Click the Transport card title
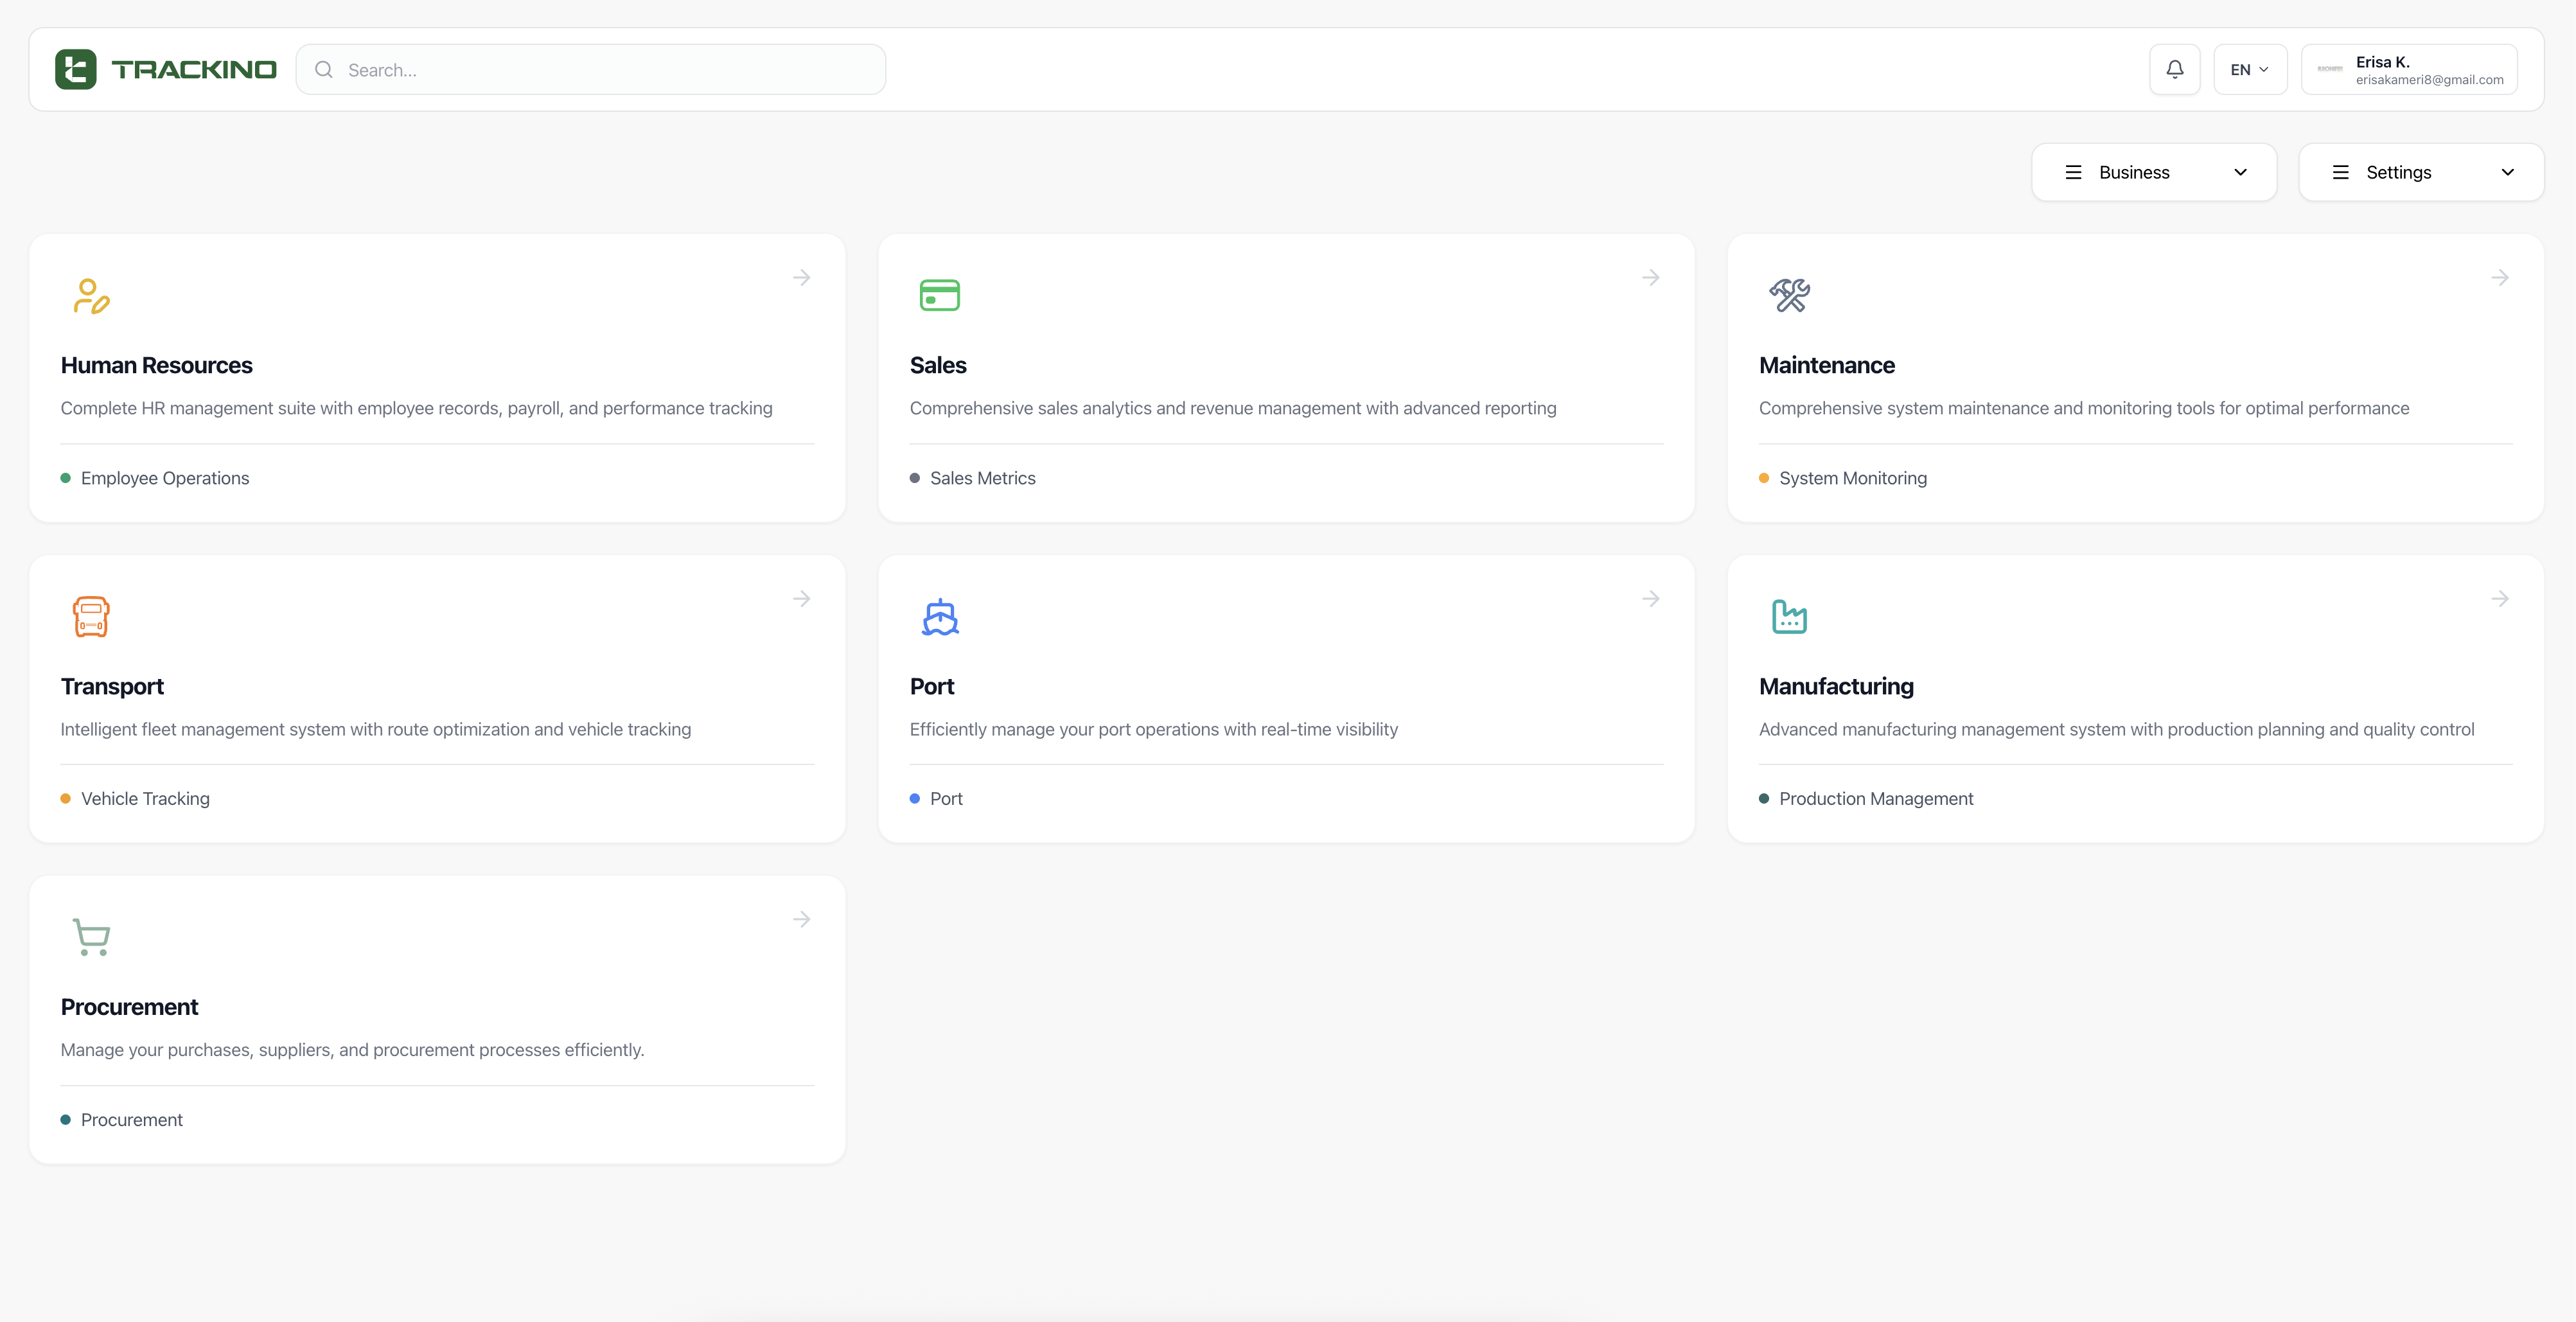Screen dimensions: 2576x1322 coord(112,686)
